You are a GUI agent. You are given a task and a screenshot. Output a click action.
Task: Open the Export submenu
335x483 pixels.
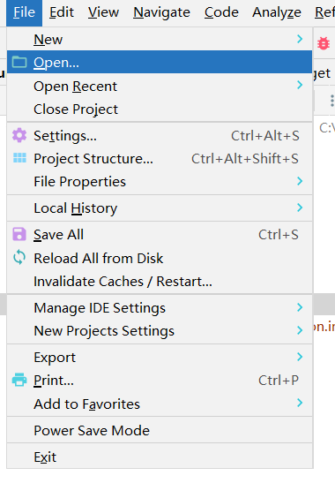tap(160, 358)
